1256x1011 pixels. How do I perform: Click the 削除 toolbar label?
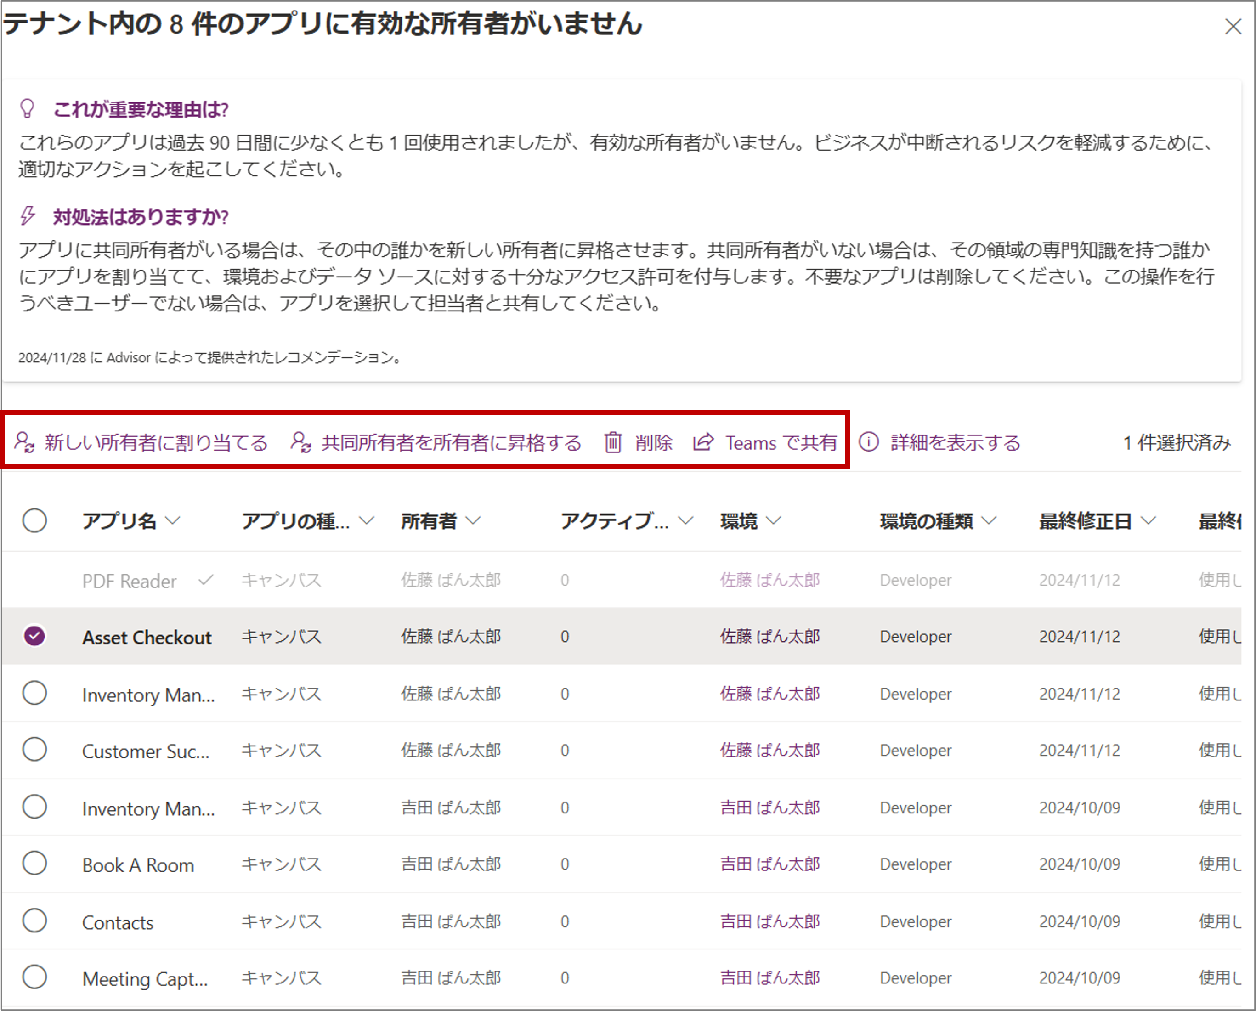[654, 443]
